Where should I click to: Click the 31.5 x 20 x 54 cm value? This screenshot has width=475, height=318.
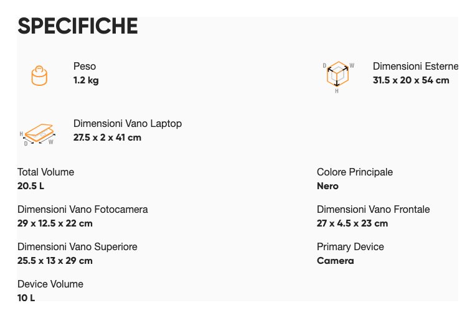coord(411,80)
